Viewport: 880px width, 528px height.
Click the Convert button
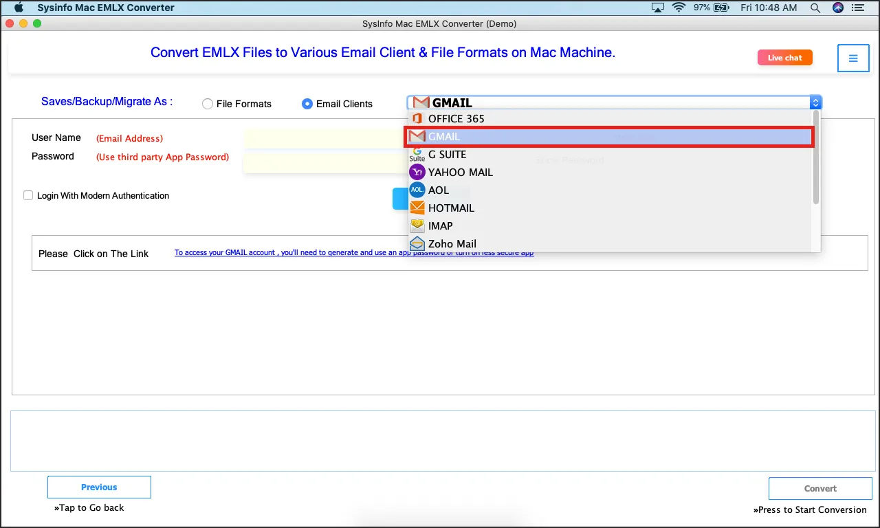[820, 489]
